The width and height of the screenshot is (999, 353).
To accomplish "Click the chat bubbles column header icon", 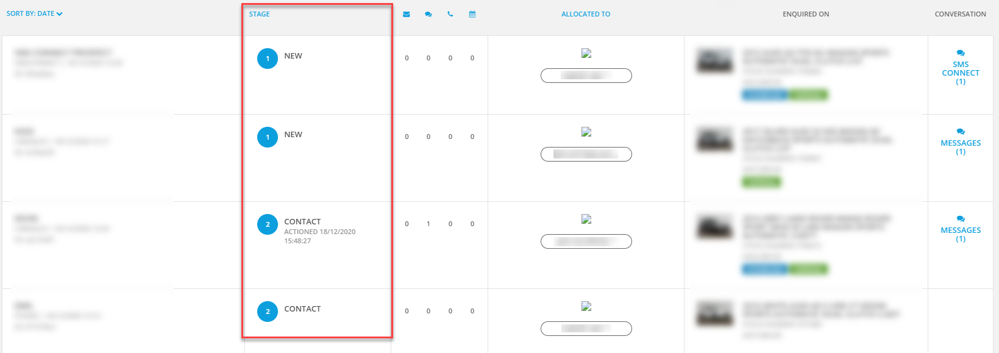I will tap(428, 14).
